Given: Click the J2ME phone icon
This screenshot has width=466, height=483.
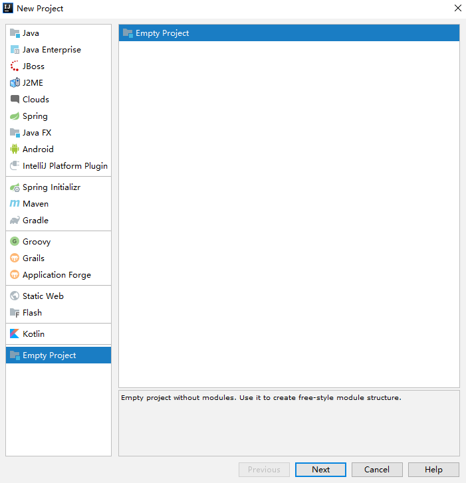Looking at the screenshot, I should pos(15,83).
